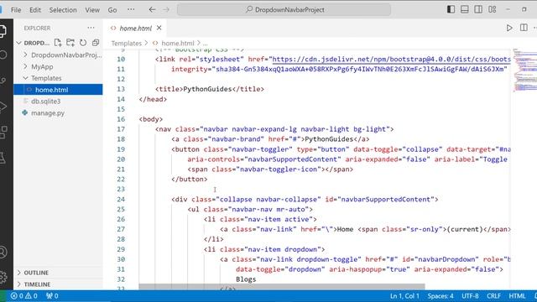Click the Blogs text on line 32
The width and height of the screenshot is (537, 302).
coord(246,279)
